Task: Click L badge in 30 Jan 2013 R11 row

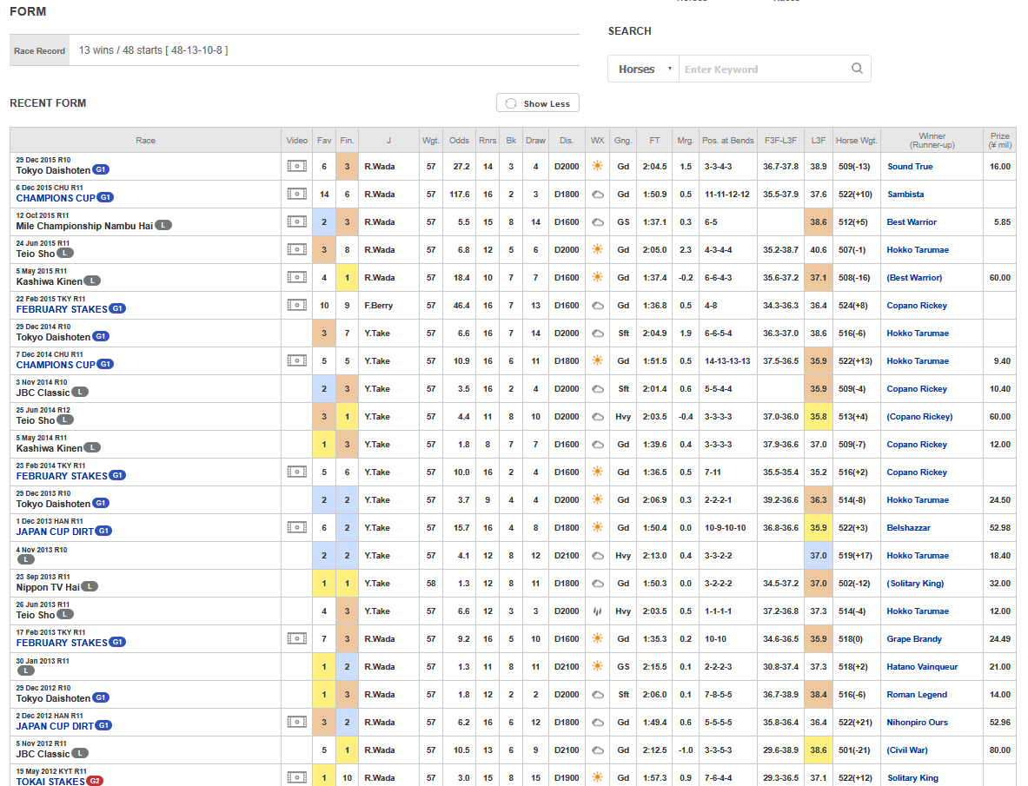Action: [x=25, y=670]
